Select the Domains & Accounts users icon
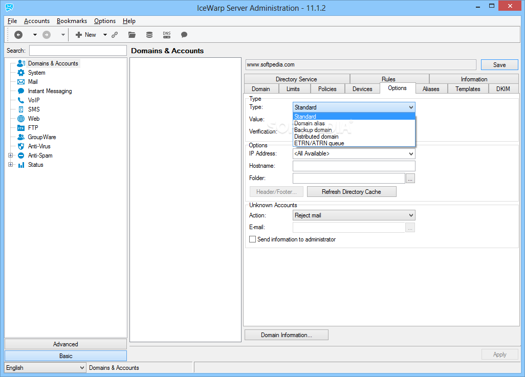The height and width of the screenshot is (377, 525). click(21, 63)
